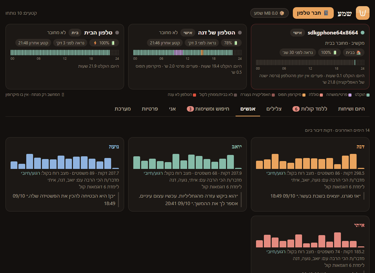Click the 0.0 MB שמע storage pill
This screenshot has width=375, height=273.
(269, 13)
